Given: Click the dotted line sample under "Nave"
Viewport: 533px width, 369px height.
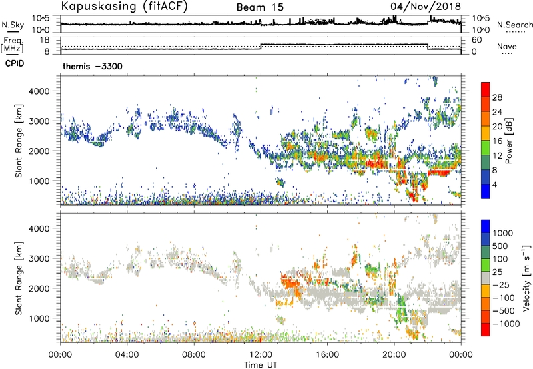Looking at the screenshot, I should 507,54.
